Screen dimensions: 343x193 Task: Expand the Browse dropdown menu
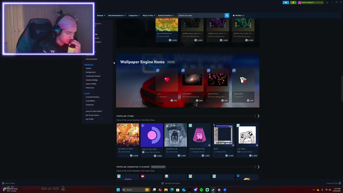101,15
